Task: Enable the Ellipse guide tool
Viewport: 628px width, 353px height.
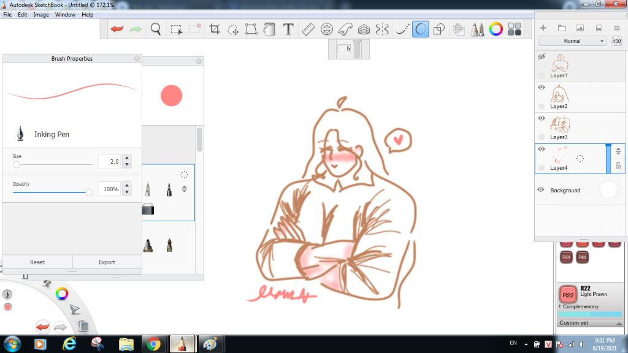Action: pyautogui.click(x=327, y=29)
